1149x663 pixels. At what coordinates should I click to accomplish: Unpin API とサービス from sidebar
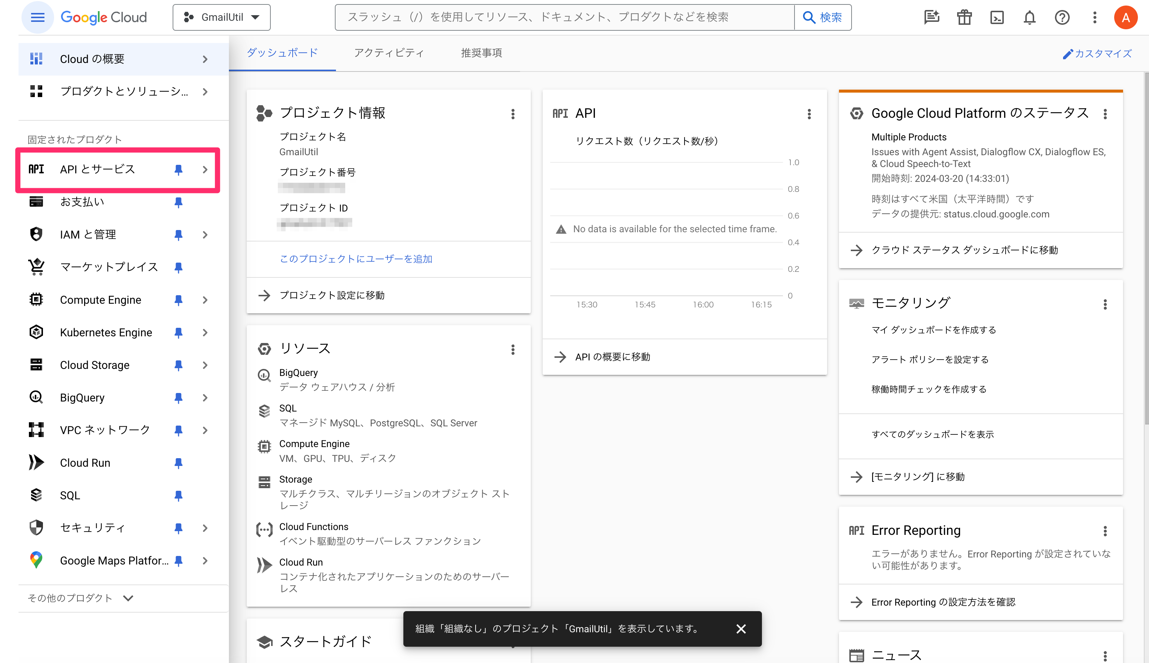click(179, 169)
